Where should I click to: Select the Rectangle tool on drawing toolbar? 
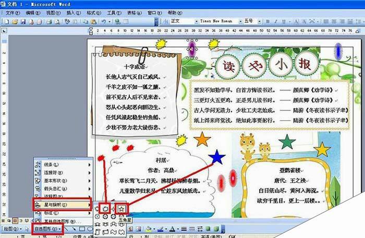click(x=82, y=229)
